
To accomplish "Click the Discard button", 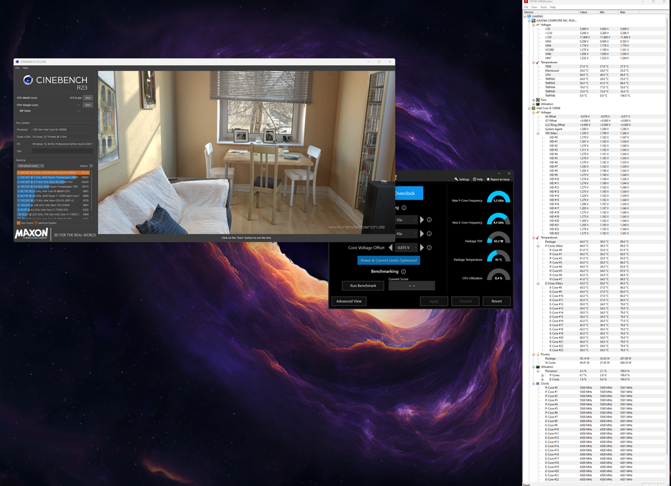I will click(x=465, y=301).
